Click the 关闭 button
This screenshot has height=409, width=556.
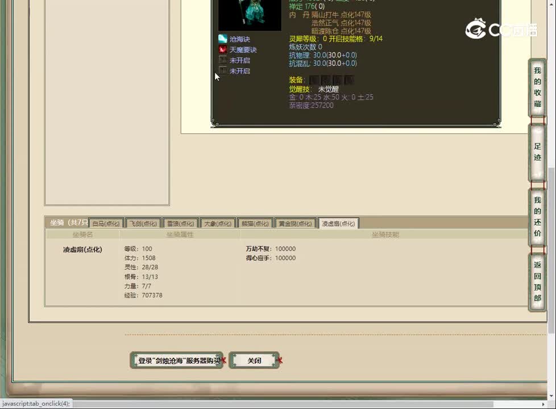tap(254, 361)
